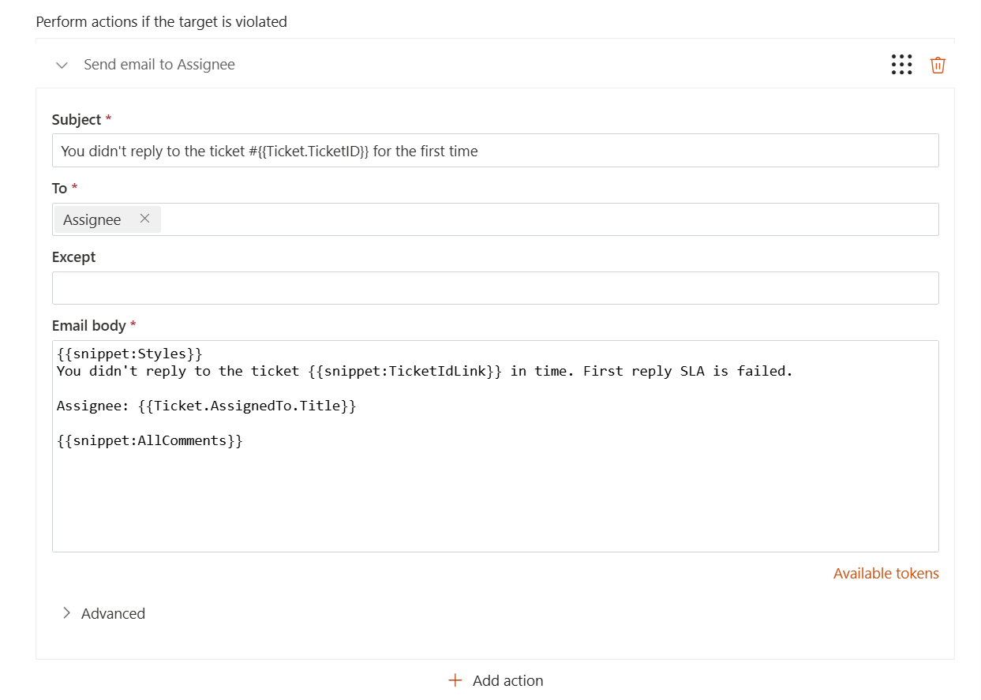Click the Add action button label

click(x=507, y=680)
